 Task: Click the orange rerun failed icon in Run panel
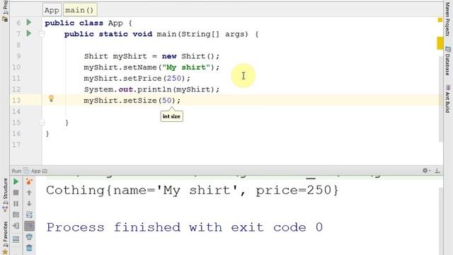pyautogui.click(x=29, y=181)
